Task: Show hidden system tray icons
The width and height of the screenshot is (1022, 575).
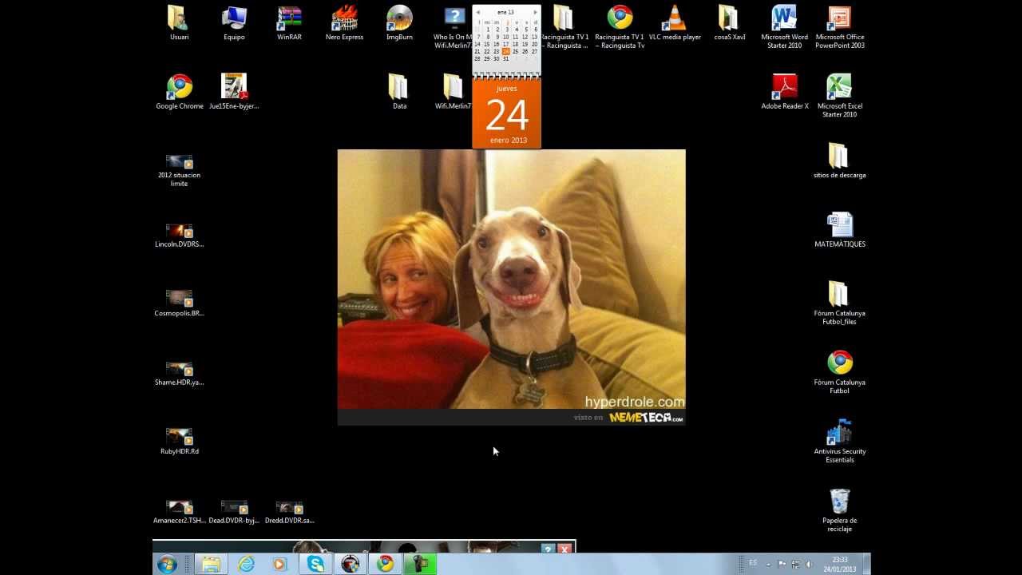Action: coord(768,565)
